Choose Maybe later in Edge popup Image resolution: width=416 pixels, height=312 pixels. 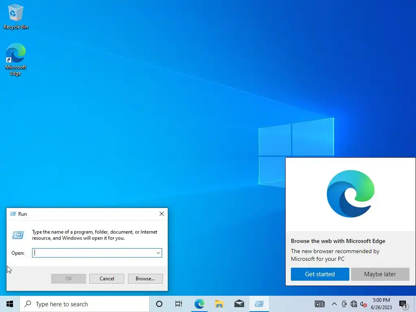tap(380, 274)
